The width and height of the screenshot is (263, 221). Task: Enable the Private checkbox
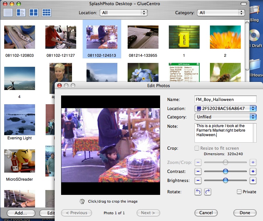pos(239,192)
